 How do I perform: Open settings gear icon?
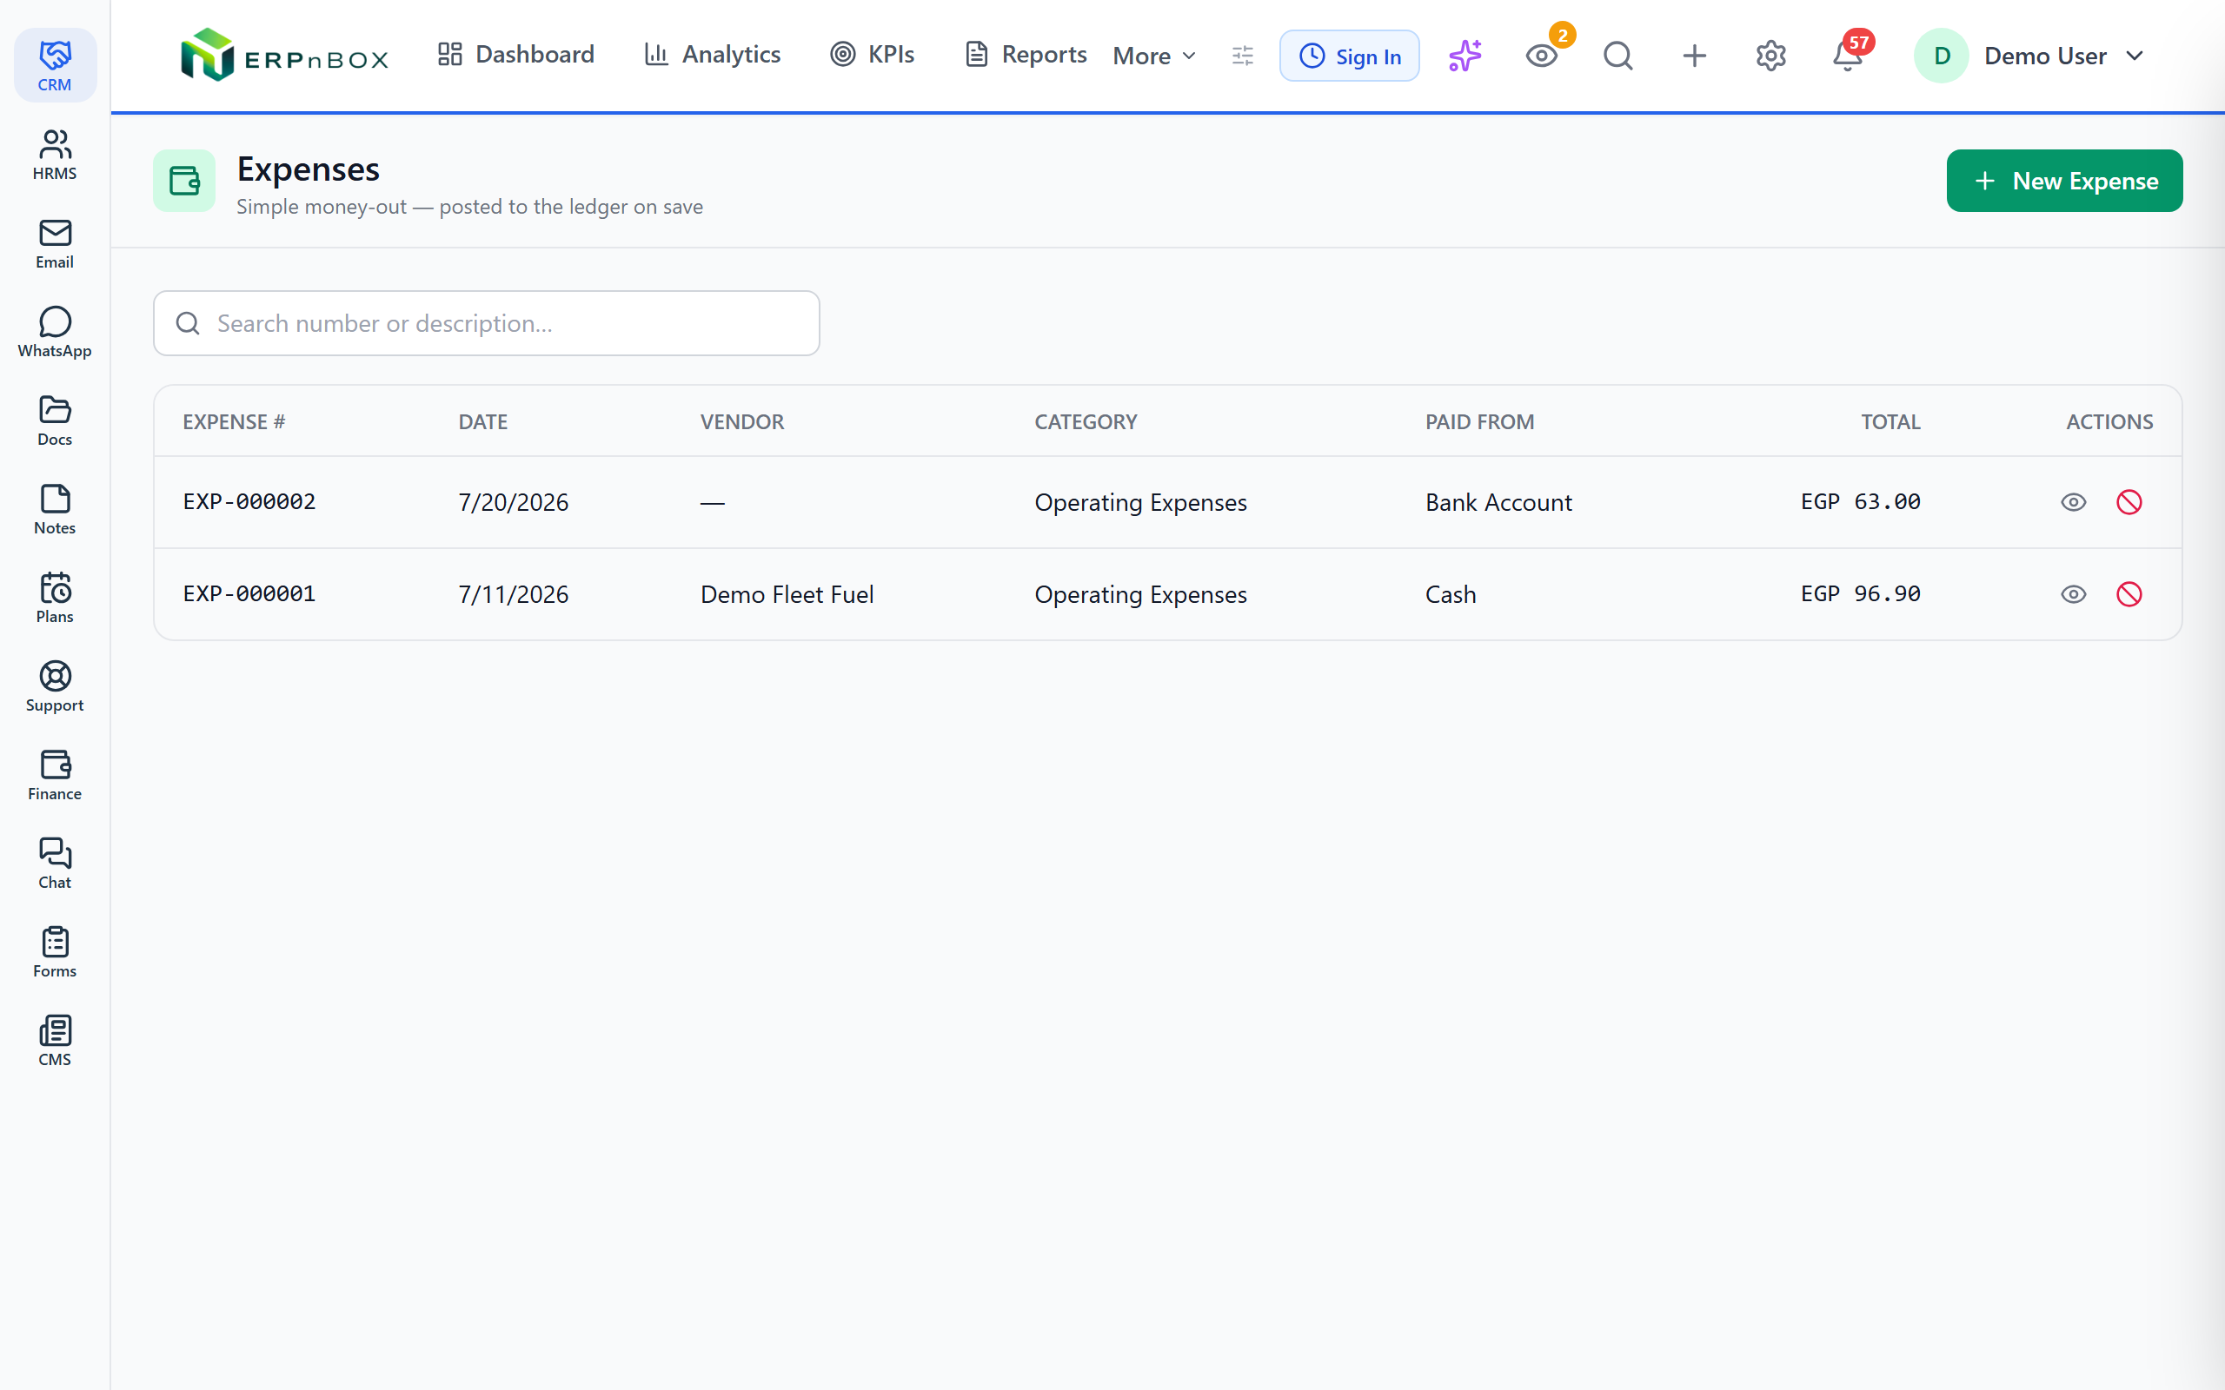tap(1770, 55)
